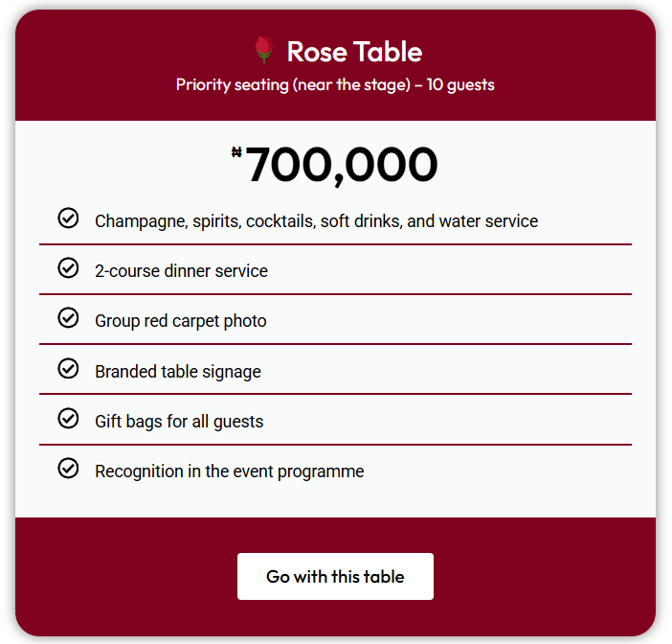Viewport: 672px width, 644px height.
Task: Click the checkmark next to Group red carpet photo
Action: (68, 318)
